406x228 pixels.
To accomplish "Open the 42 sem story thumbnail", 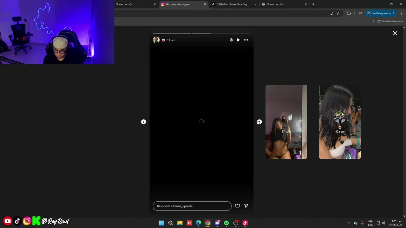I will pyautogui.click(x=340, y=122).
